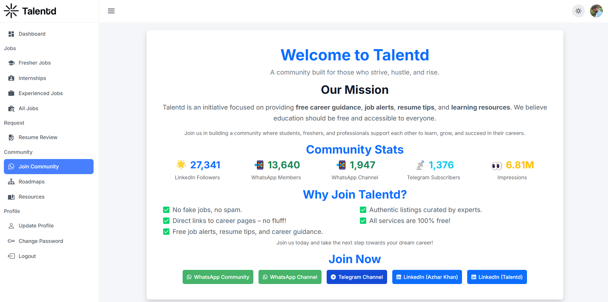Click phone emoji beside 1,947 WhatsApp Channel

(341, 165)
